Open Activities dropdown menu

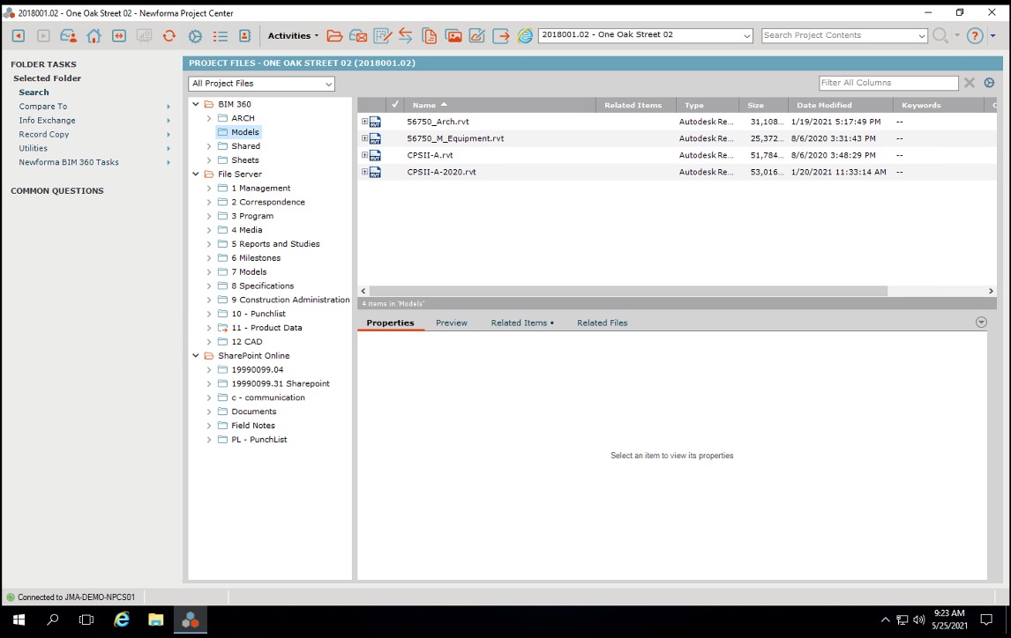coord(294,36)
